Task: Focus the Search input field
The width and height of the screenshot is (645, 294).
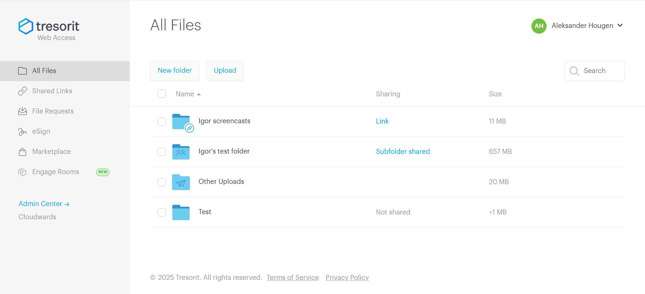Action: click(x=594, y=71)
